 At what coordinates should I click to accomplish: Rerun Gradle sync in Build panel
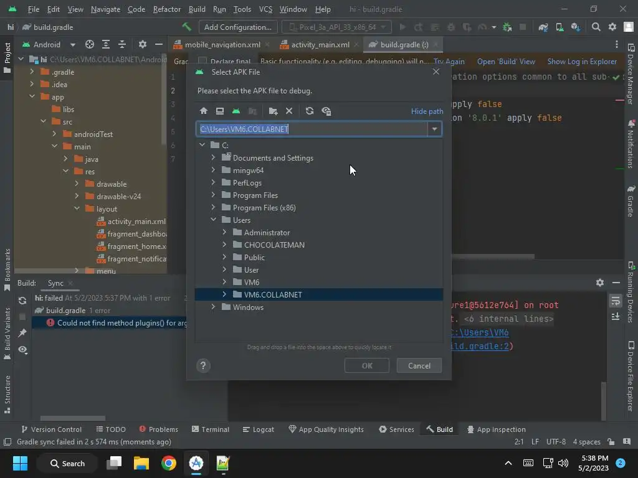[22, 301]
